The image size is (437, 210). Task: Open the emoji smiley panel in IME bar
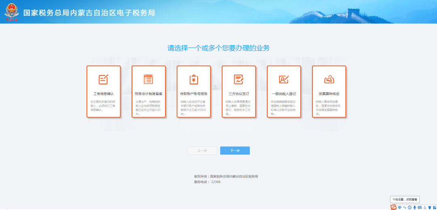click(x=409, y=208)
